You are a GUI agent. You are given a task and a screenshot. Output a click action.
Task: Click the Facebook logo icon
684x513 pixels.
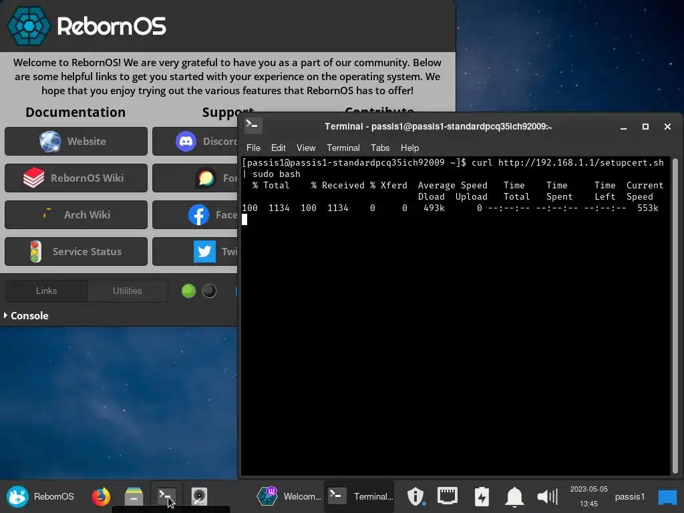(198, 214)
